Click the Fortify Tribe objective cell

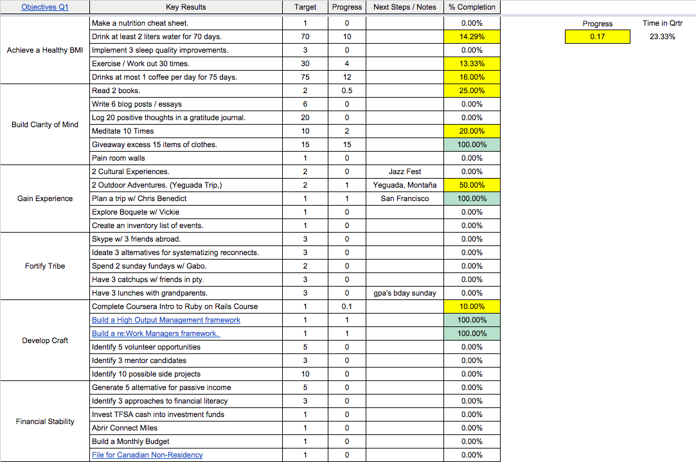[45, 266]
